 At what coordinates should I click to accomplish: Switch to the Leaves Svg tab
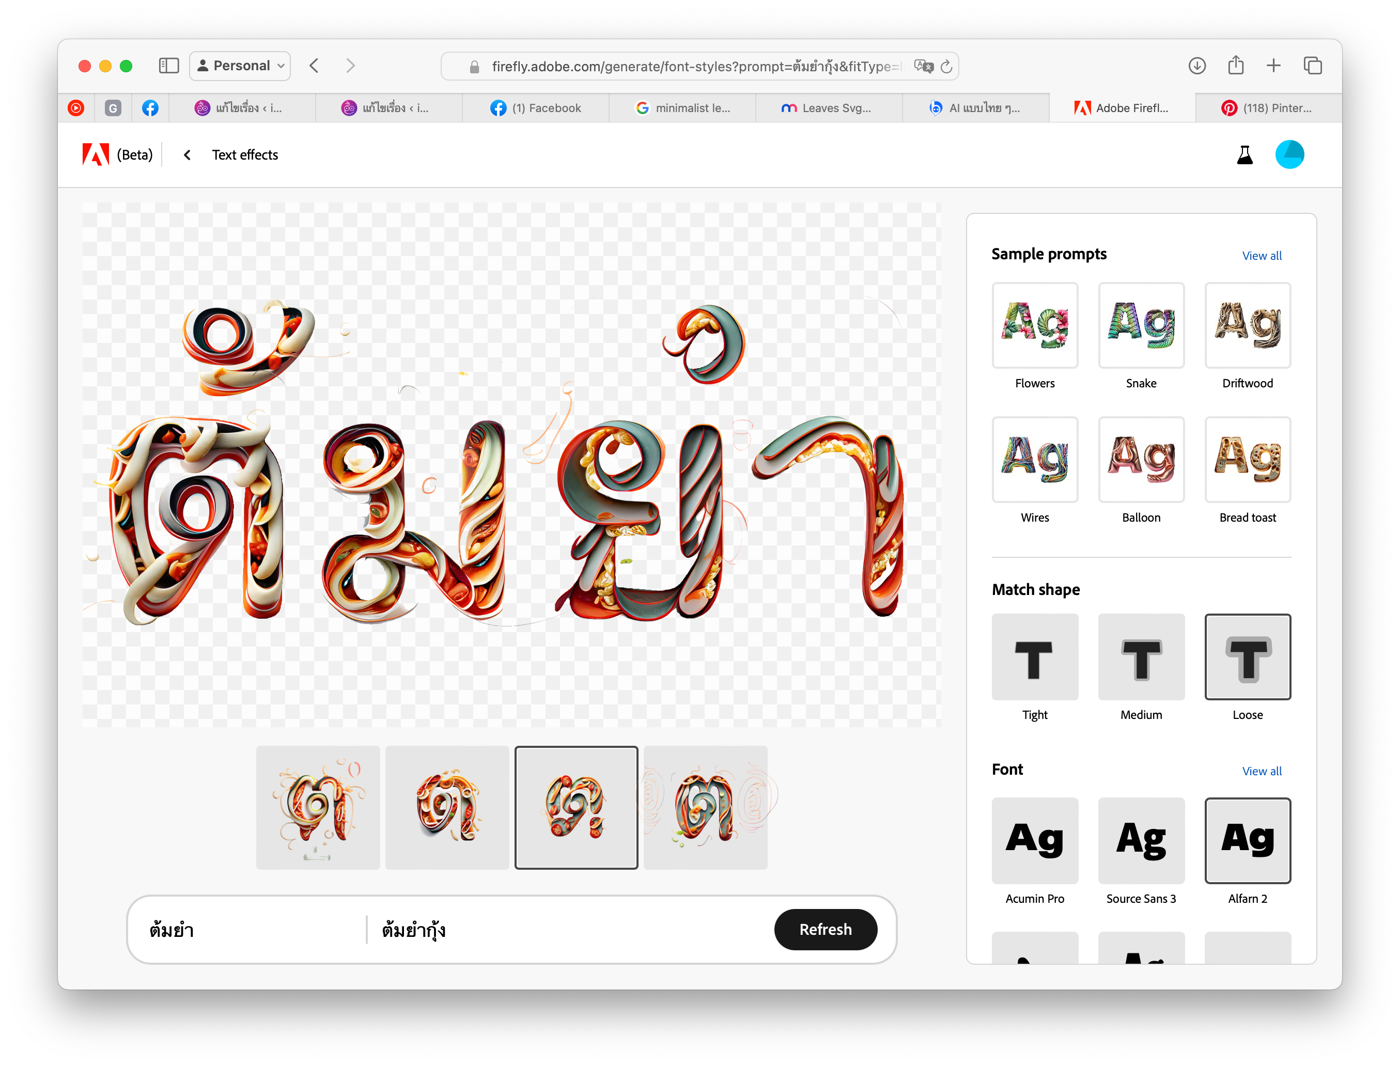click(827, 108)
